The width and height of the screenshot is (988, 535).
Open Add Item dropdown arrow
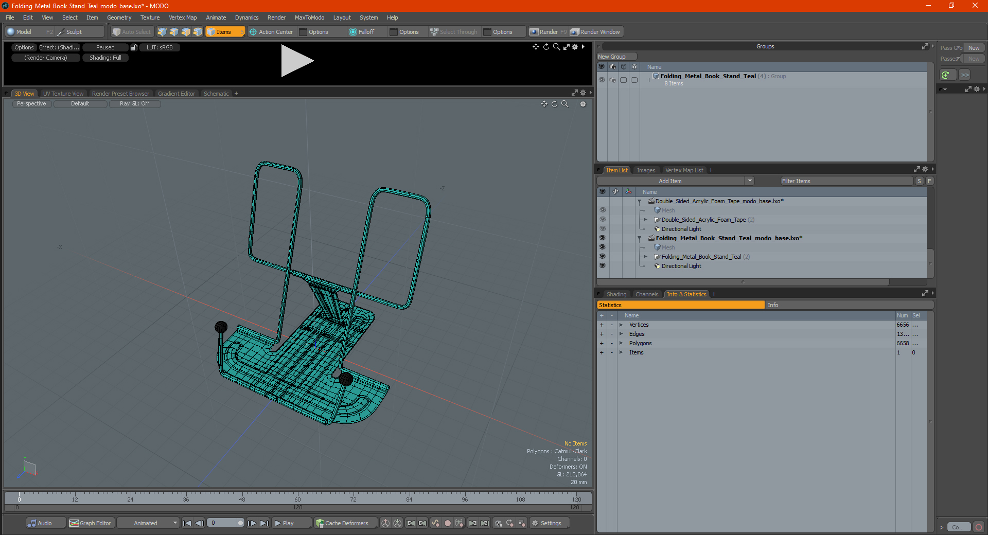750,181
